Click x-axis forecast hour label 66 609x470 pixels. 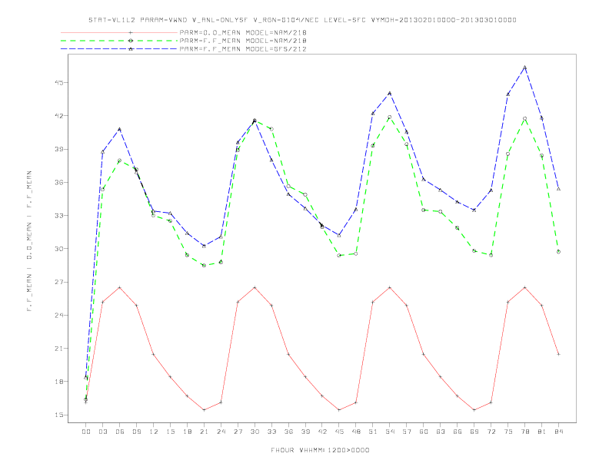coord(458,432)
